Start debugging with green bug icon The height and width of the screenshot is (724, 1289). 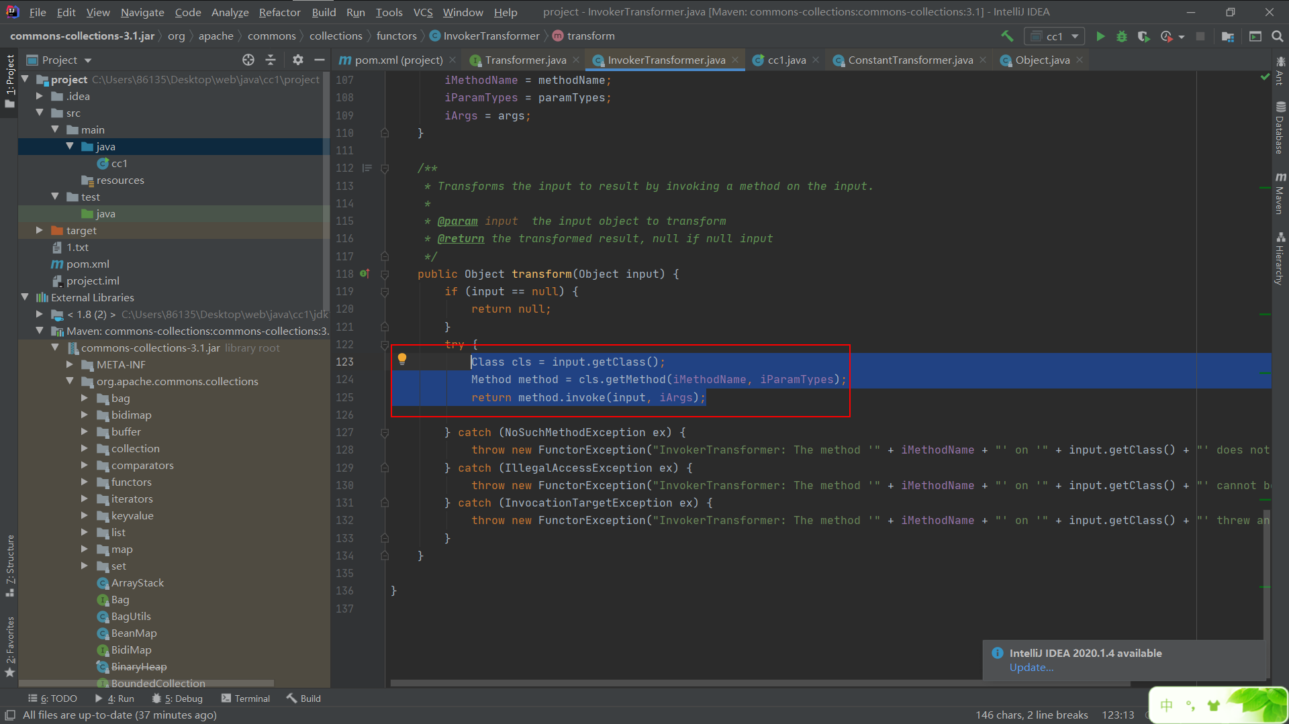pyautogui.click(x=1122, y=36)
